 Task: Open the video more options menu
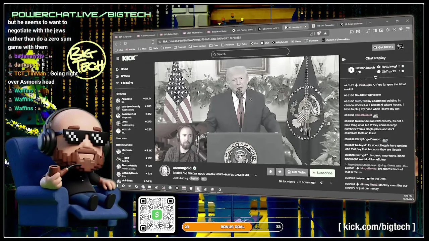coord(331,183)
